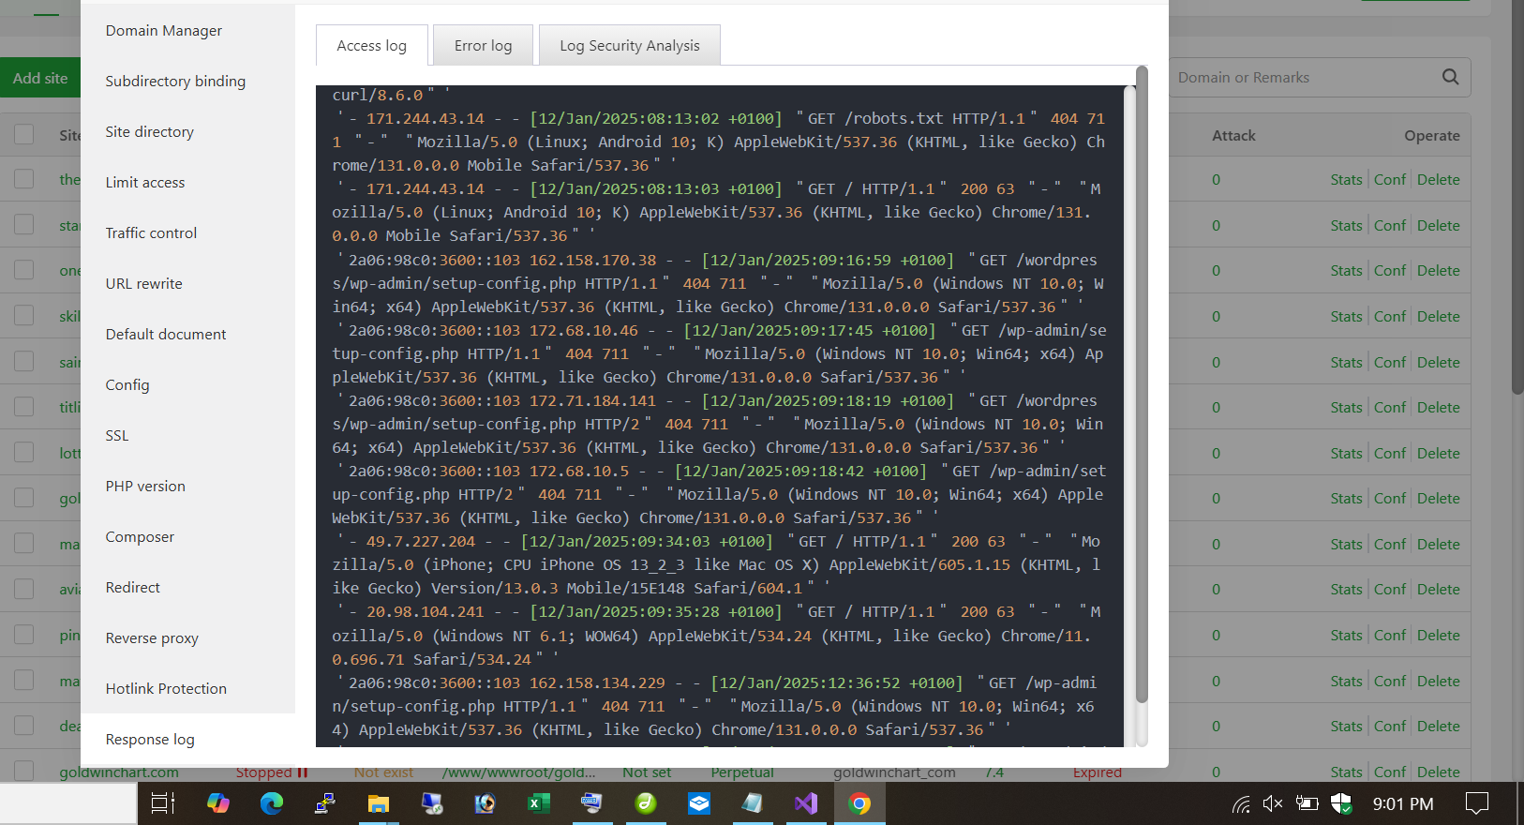Screen dimensions: 1524x825
Task: Click the search magnifier icon
Action: [x=1450, y=77]
